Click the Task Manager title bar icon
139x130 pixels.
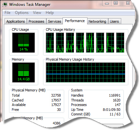pos(5,5)
